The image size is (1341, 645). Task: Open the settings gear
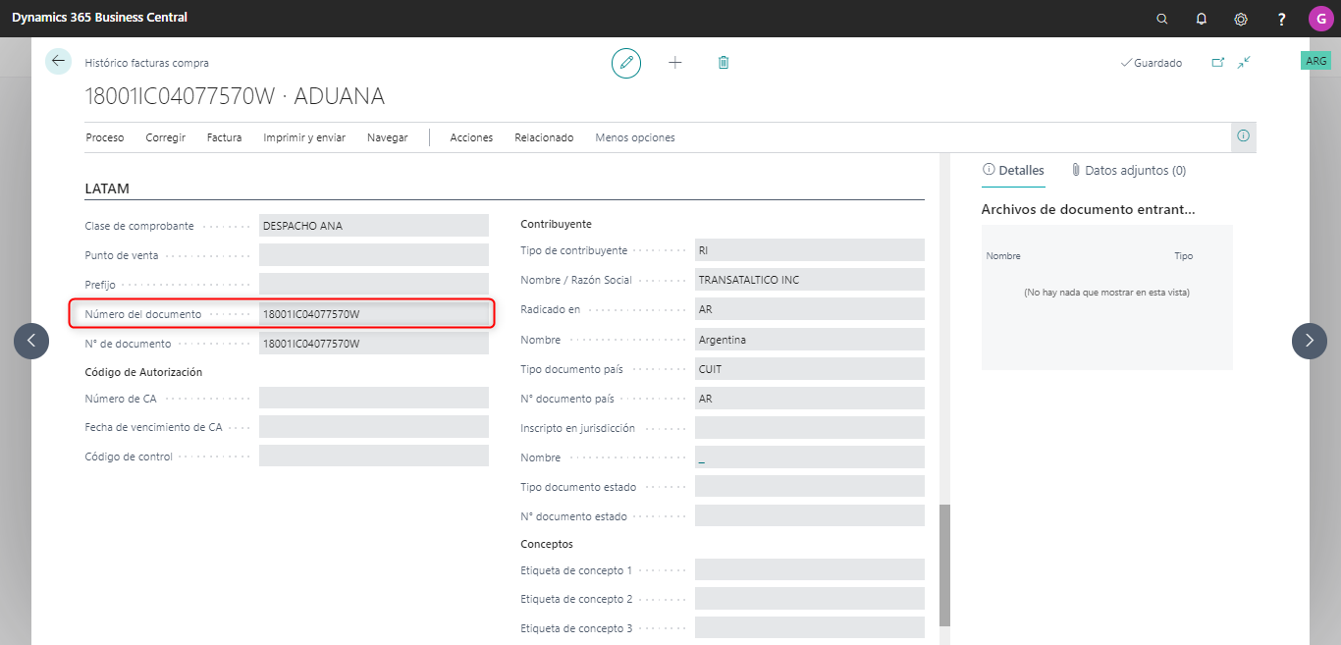[1241, 19]
